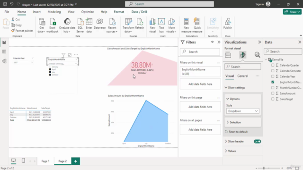Image resolution: width=303 pixels, height=170 pixels.
Task: Open Build visual pane icon
Action: 228,55
